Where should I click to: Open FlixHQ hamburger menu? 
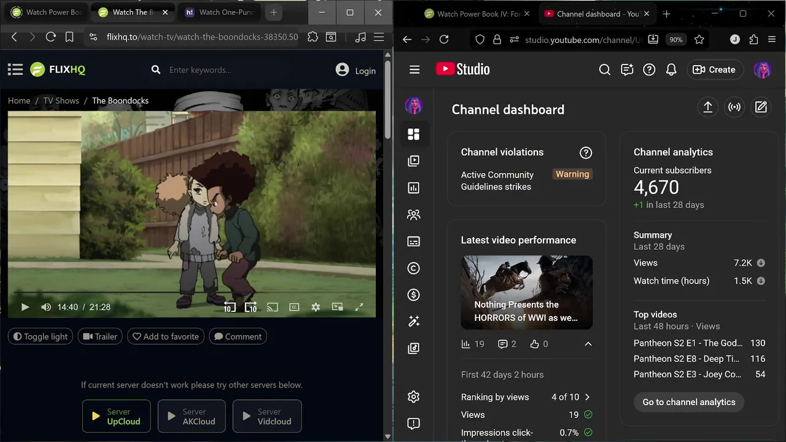(15, 69)
